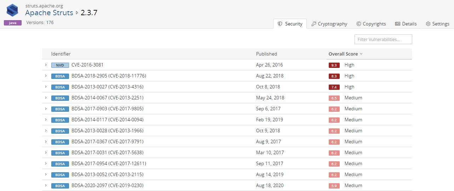Click the 8.3 score badge
454x191 pixels.
click(x=334, y=76)
